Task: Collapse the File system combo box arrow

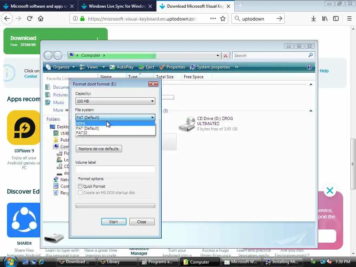Action: 152,118
